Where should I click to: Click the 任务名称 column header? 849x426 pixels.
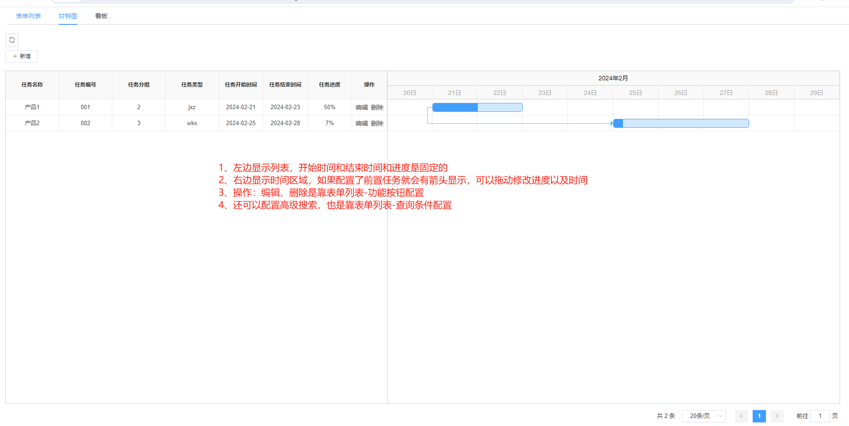(32, 85)
